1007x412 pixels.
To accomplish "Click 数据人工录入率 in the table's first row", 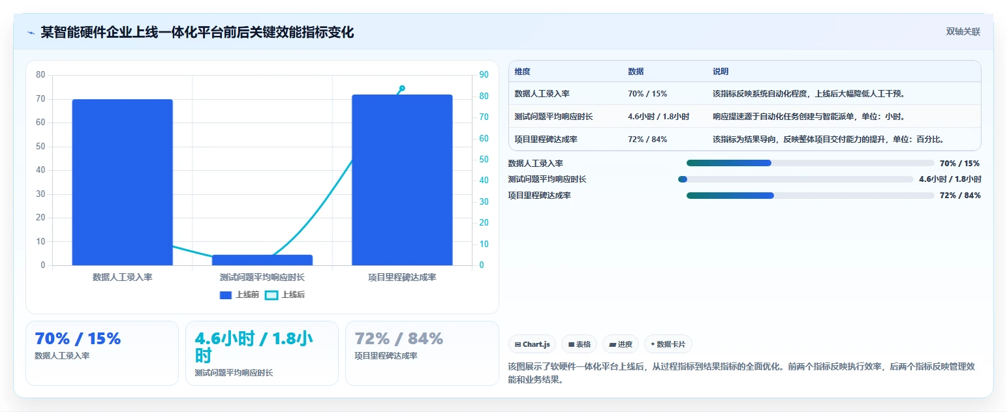I will [542, 94].
